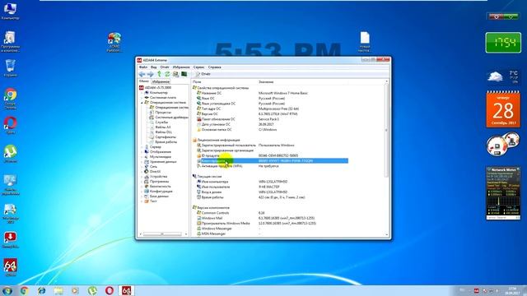This screenshot has width=527, height=296.
Task: Click Internet Explorer icon in the taskbar
Action: [x=42, y=290]
